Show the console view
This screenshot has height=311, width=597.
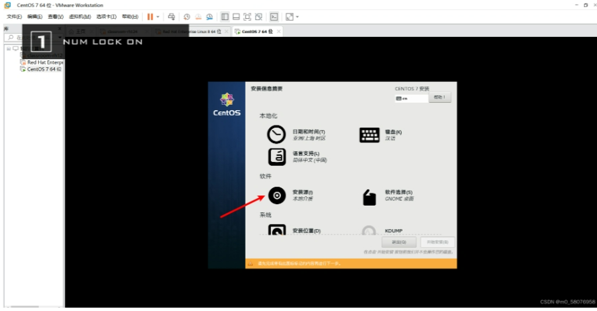pyautogui.click(x=274, y=17)
